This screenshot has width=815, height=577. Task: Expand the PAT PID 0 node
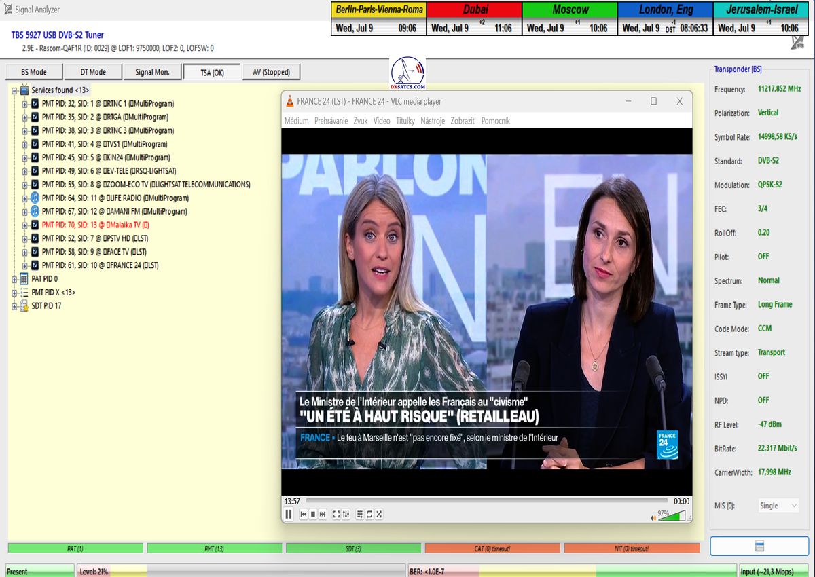[15, 279]
